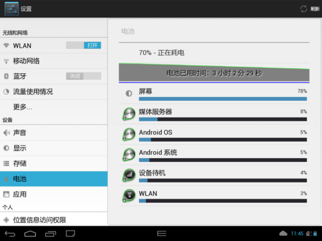Click the 流量使用情况 data usage icon
The width and height of the screenshot is (322, 241).
pyautogui.click(x=6, y=92)
